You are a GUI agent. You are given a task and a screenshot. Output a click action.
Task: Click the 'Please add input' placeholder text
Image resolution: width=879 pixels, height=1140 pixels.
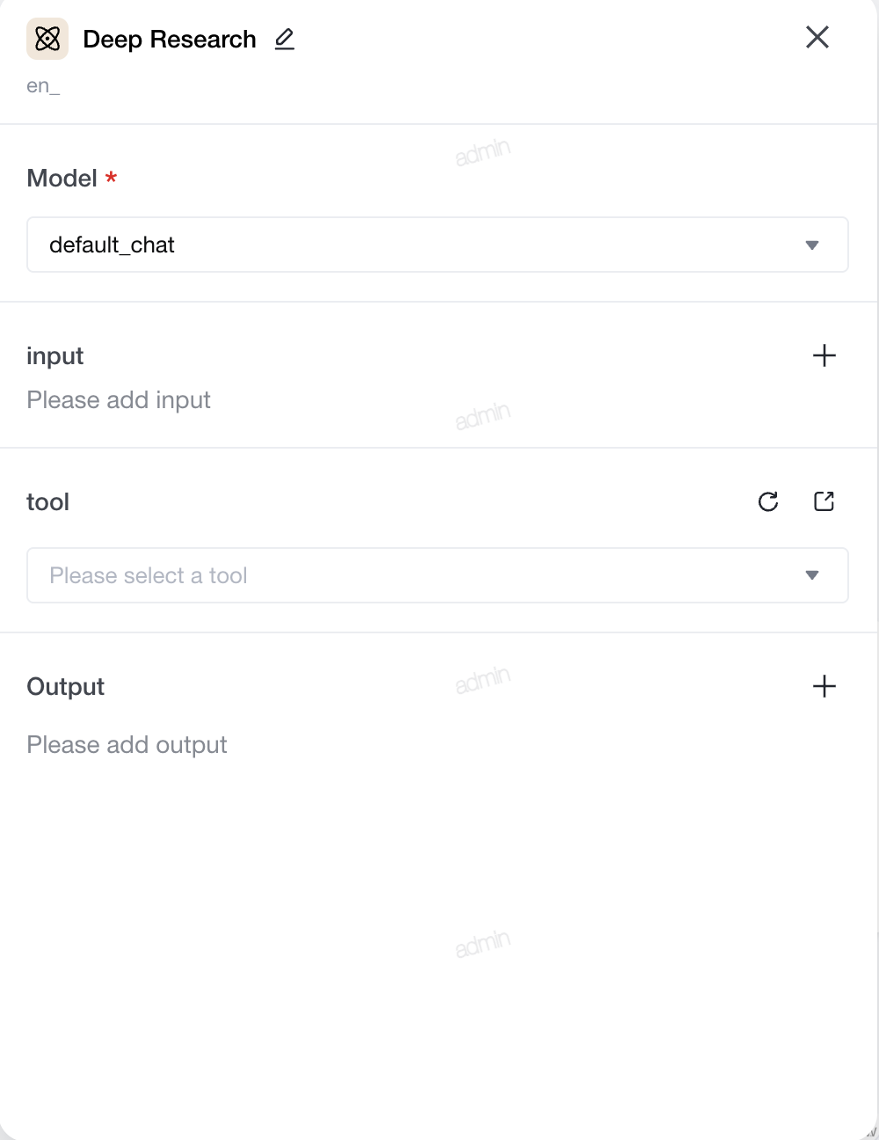(119, 400)
